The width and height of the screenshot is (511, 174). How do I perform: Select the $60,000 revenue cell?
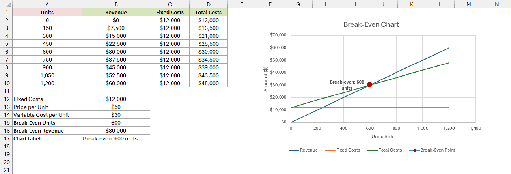click(116, 83)
